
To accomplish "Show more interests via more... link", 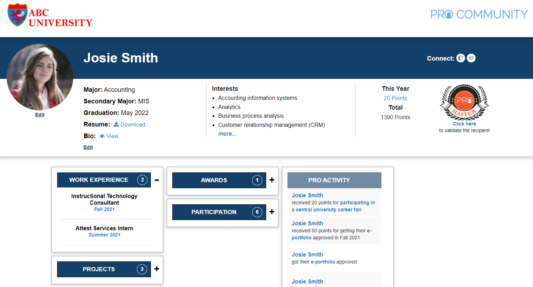I will pos(227,134).
